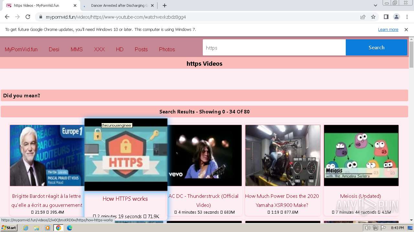Open the AC DC Thunderstruck vevo thumbnail
Screen dimensions: 414x232
pyautogui.click(x=204, y=155)
